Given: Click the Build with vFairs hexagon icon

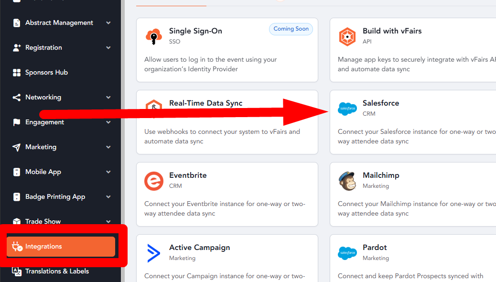Looking at the screenshot, I should click(347, 37).
